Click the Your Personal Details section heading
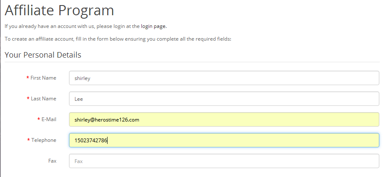The width and height of the screenshot is (384, 177). click(x=43, y=55)
